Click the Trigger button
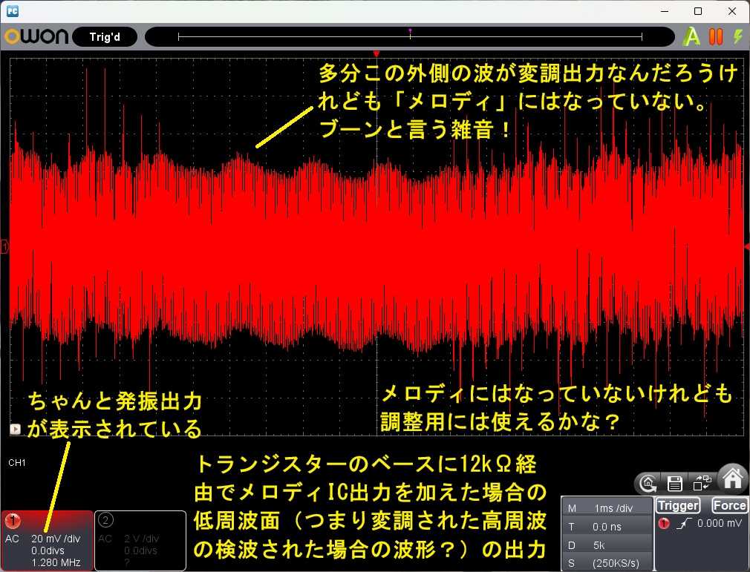 [x=678, y=505]
